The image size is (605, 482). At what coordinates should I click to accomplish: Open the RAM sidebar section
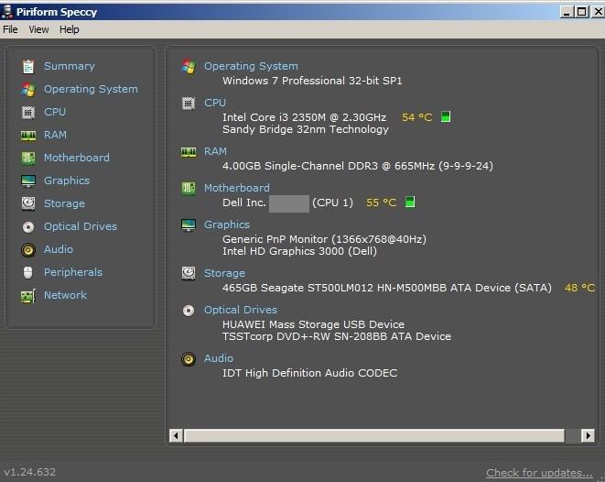click(55, 135)
